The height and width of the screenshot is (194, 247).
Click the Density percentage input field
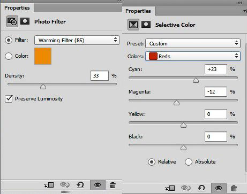[x=100, y=76]
